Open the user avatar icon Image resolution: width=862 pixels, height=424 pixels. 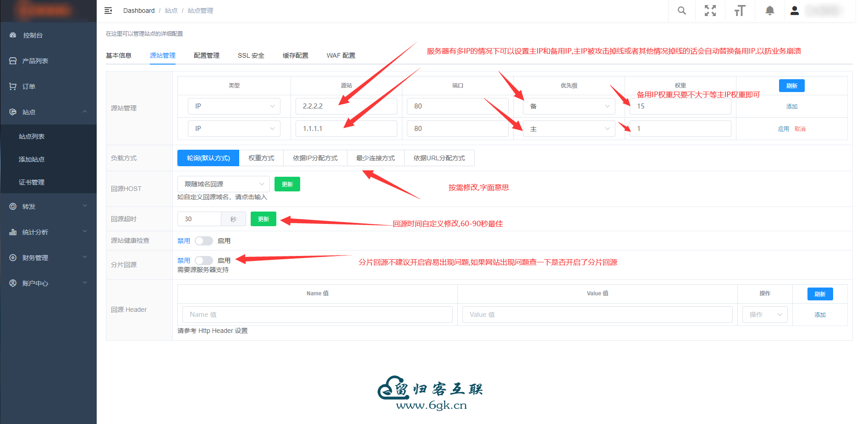(x=795, y=11)
